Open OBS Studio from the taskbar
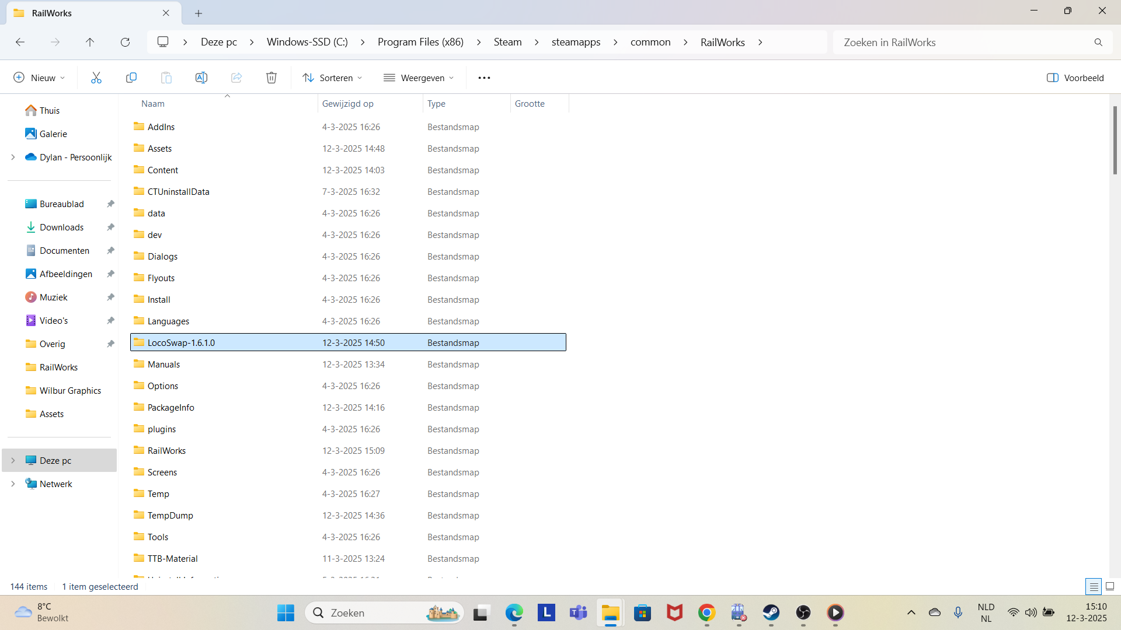Viewport: 1121px width, 630px height. pos(803,612)
